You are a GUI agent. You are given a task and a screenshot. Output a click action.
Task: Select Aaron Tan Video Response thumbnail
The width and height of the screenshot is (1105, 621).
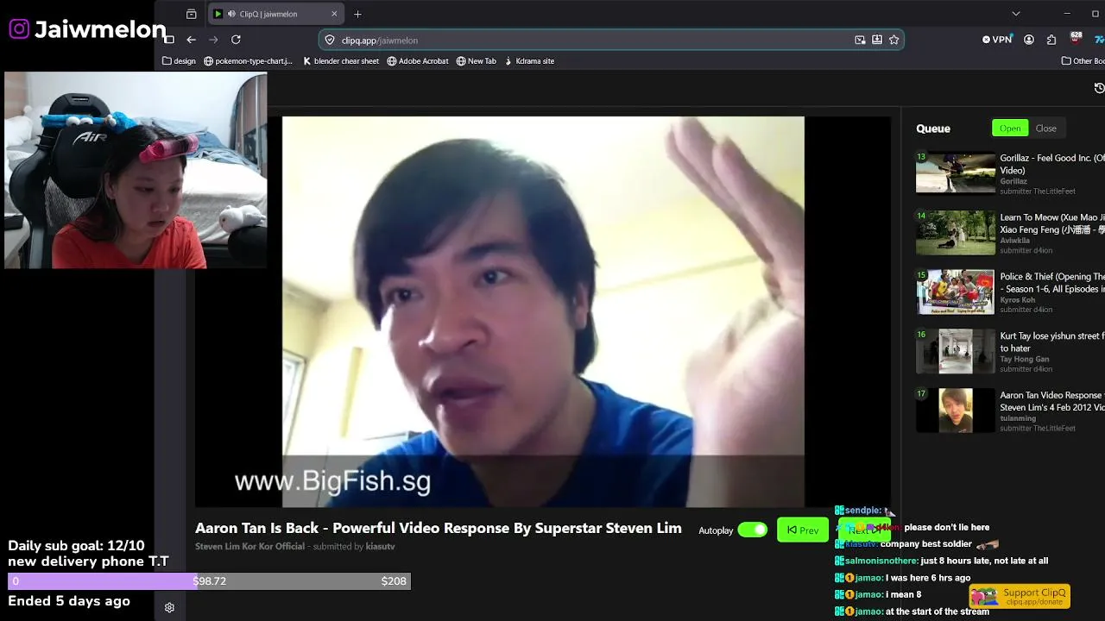pos(955,411)
